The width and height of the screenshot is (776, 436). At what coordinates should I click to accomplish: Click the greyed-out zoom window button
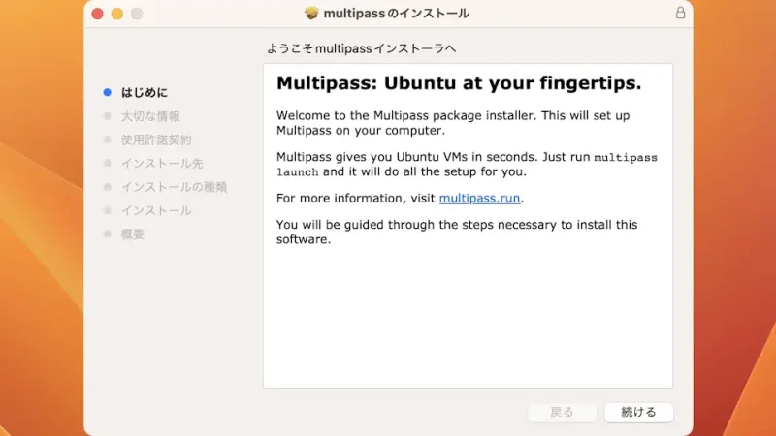pyautogui.click(x=137, y=14)
